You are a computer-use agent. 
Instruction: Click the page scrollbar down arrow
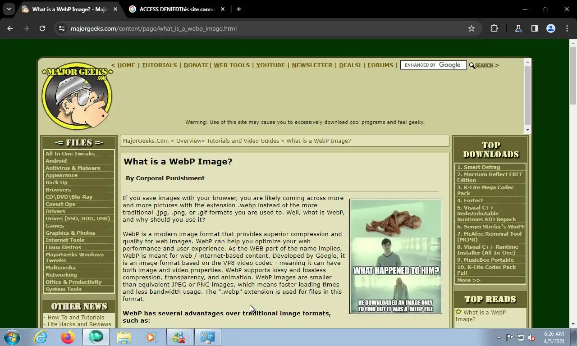[573, 324]
